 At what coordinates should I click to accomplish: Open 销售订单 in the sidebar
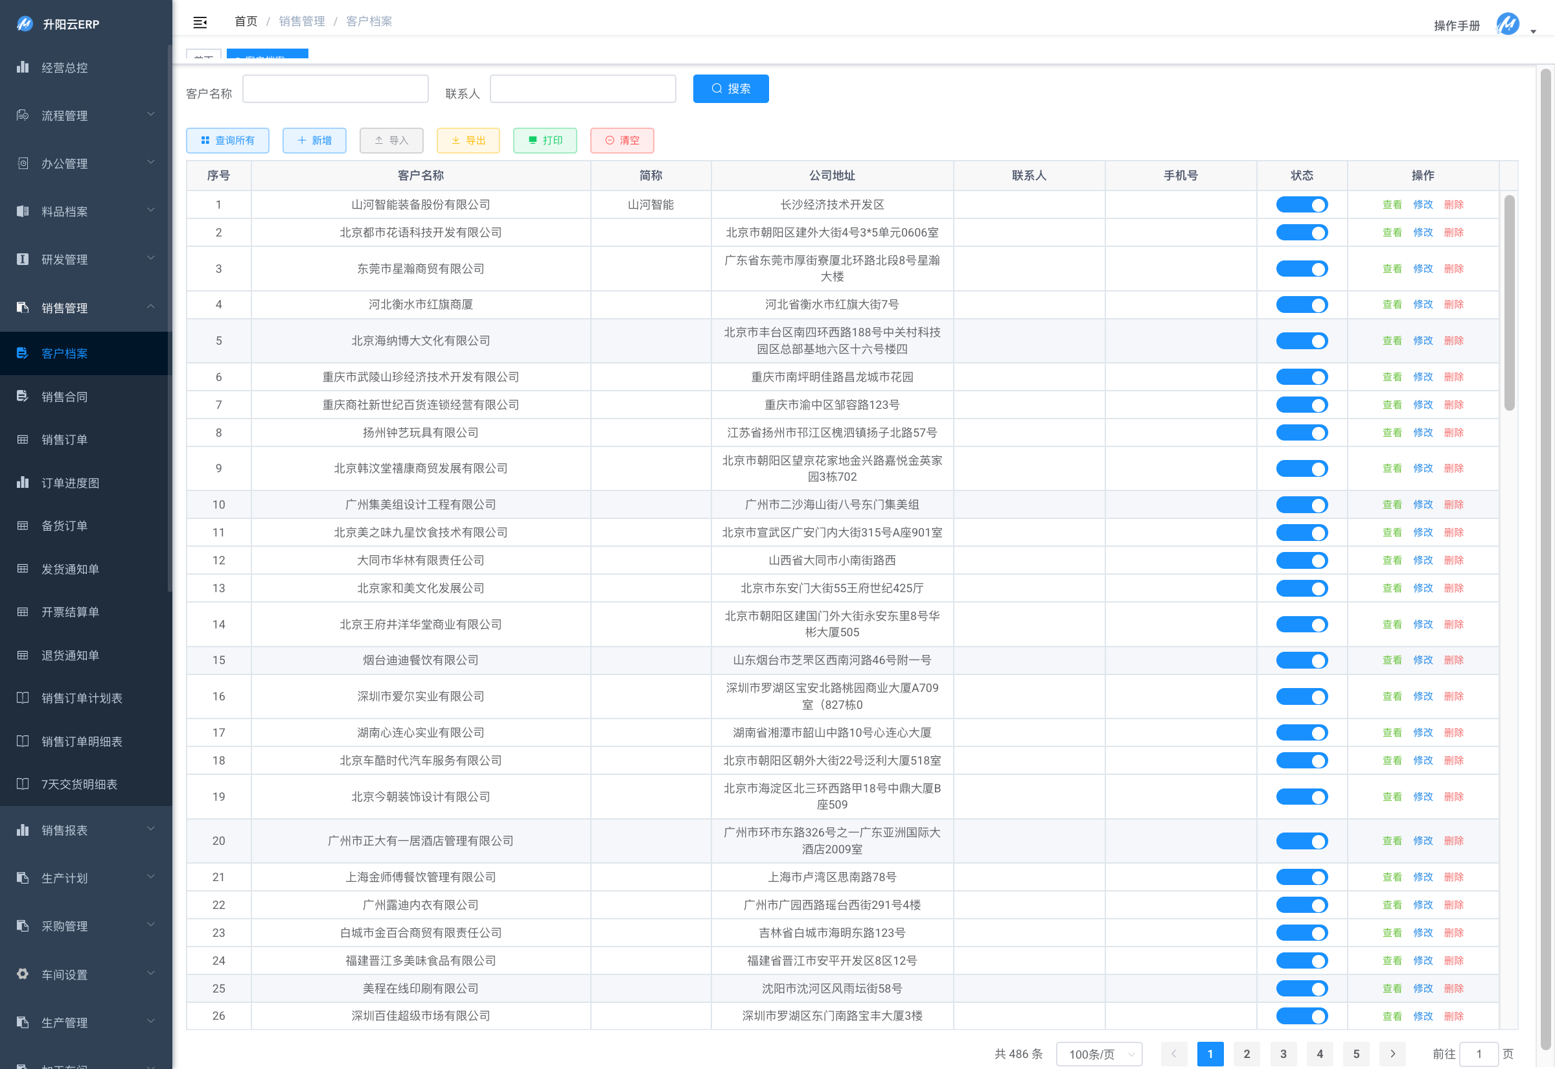64,439
